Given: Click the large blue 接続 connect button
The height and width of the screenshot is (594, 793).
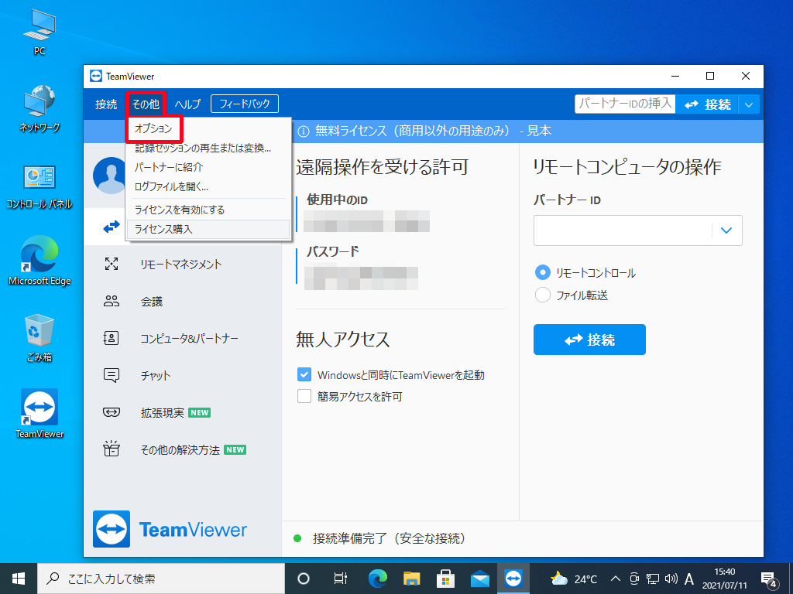Looking at the screenshot, I should (x=589, y=340).
